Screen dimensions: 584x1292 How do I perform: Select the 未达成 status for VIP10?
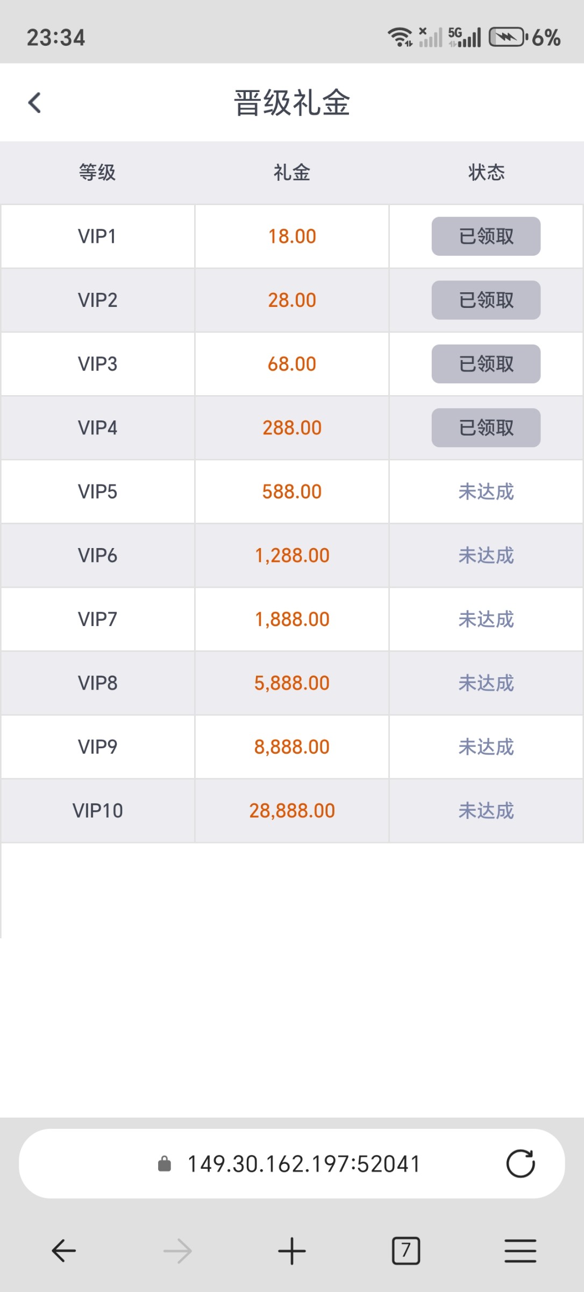[x=486, y=811]
